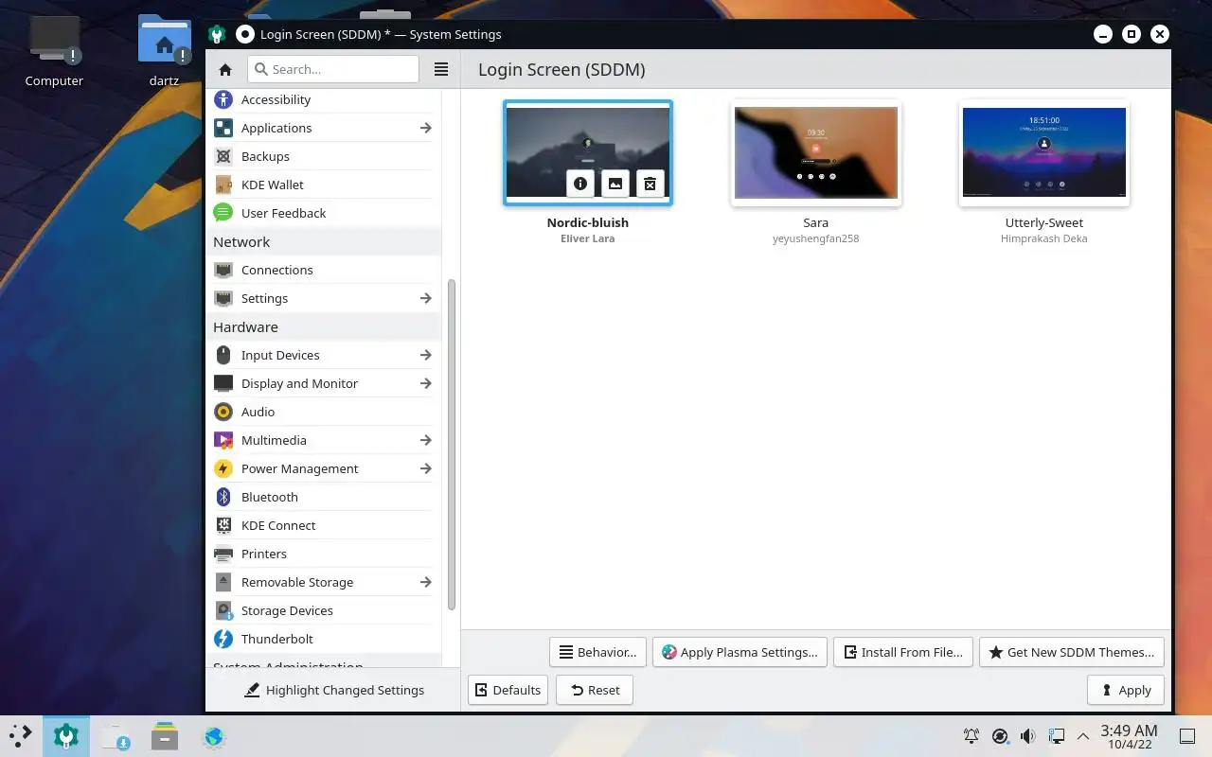Open the Audio icon

click(223, 412)
